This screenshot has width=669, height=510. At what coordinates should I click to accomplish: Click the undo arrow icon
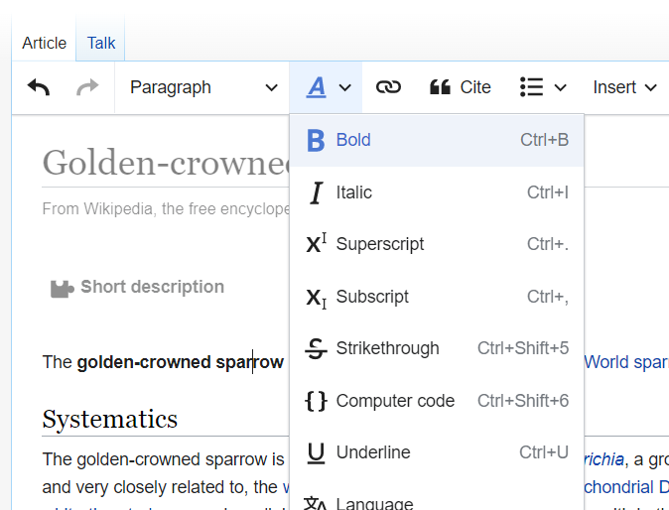coord(39,87)
